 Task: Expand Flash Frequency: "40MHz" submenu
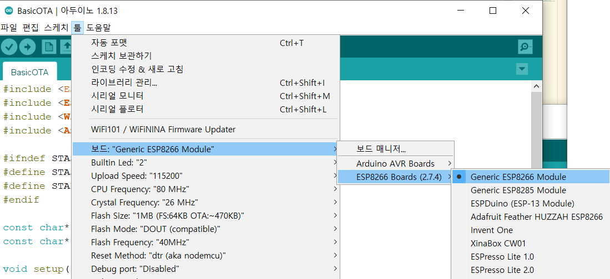[206, 242]
